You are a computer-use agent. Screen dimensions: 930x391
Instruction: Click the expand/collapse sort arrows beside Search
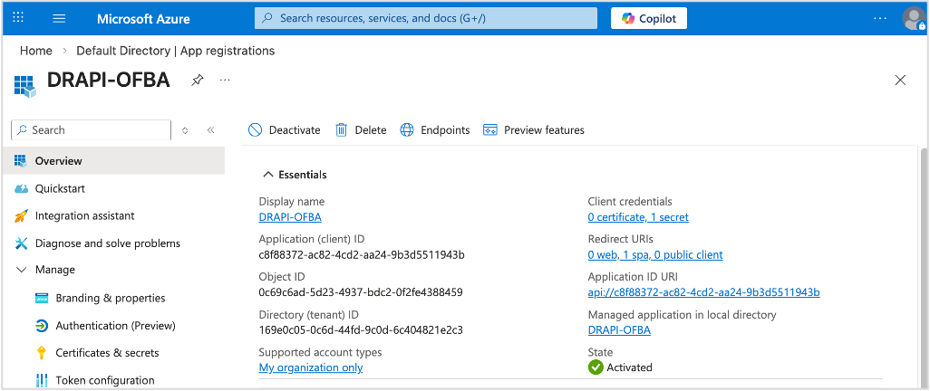[185, 130]
